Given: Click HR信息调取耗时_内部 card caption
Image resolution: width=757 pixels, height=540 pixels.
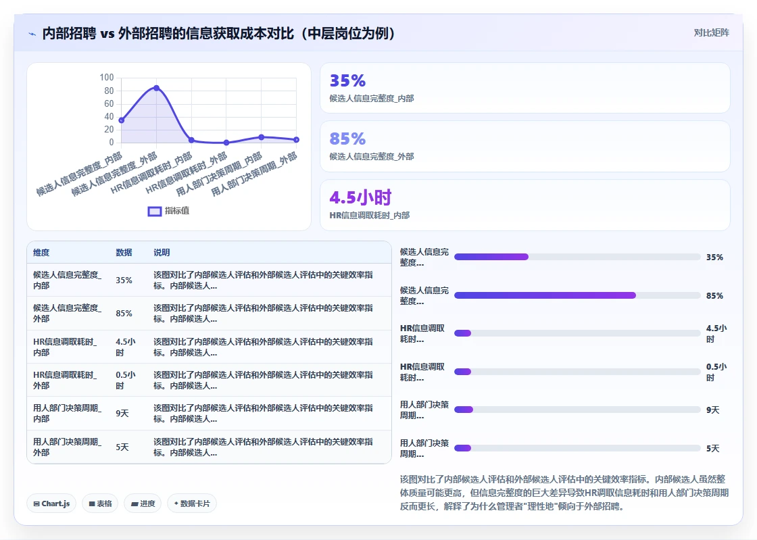Looking at the screenshot, I should pos(370,215).
